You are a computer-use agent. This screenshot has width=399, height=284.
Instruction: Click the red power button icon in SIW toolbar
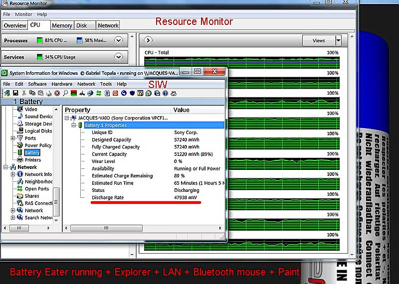pos(115,93)
